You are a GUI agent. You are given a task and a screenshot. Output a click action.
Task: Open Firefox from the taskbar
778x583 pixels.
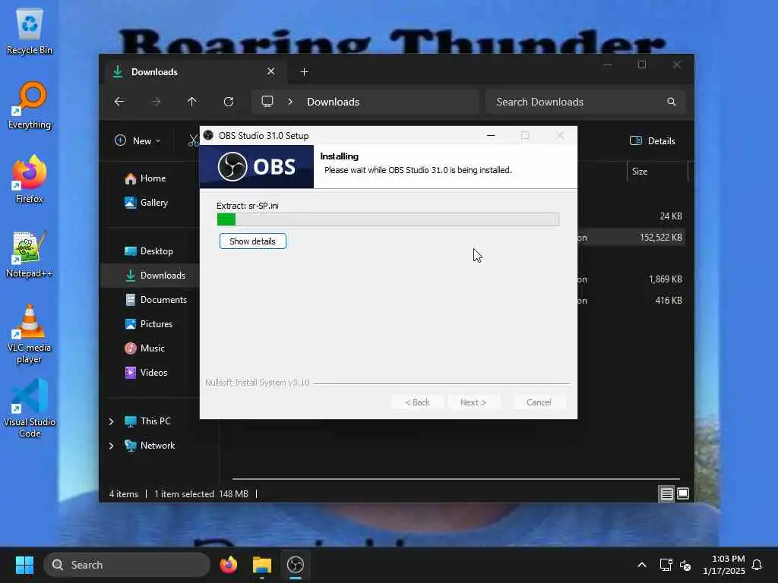[228, 565]
